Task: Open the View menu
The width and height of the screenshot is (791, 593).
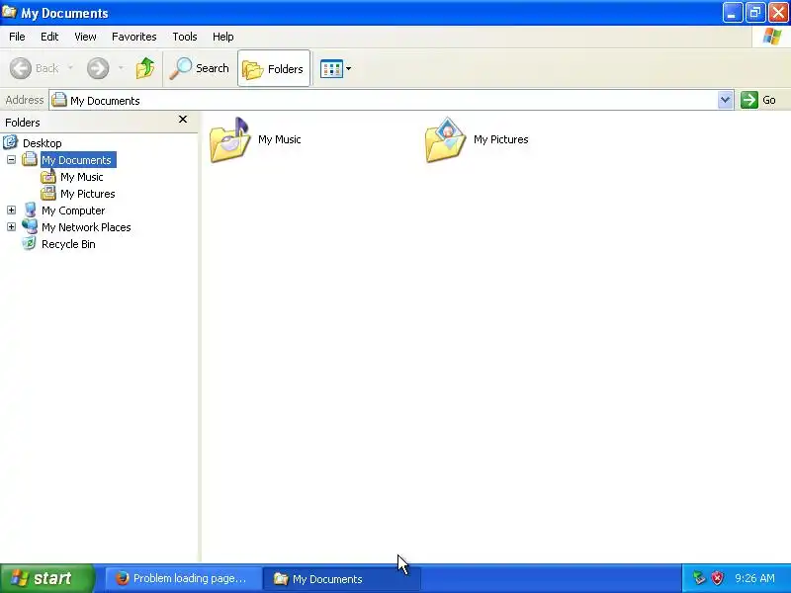Action: [x=85, y=37]
